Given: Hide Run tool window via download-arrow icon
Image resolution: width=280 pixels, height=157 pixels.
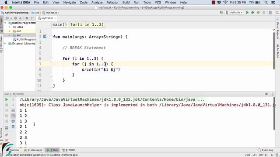Looking at the screenshot, I should pyautogui.click(x=273, y=94).
